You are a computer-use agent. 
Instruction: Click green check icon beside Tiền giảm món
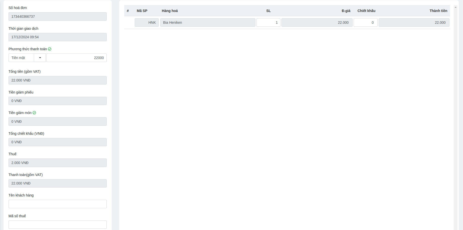[34, 113]
